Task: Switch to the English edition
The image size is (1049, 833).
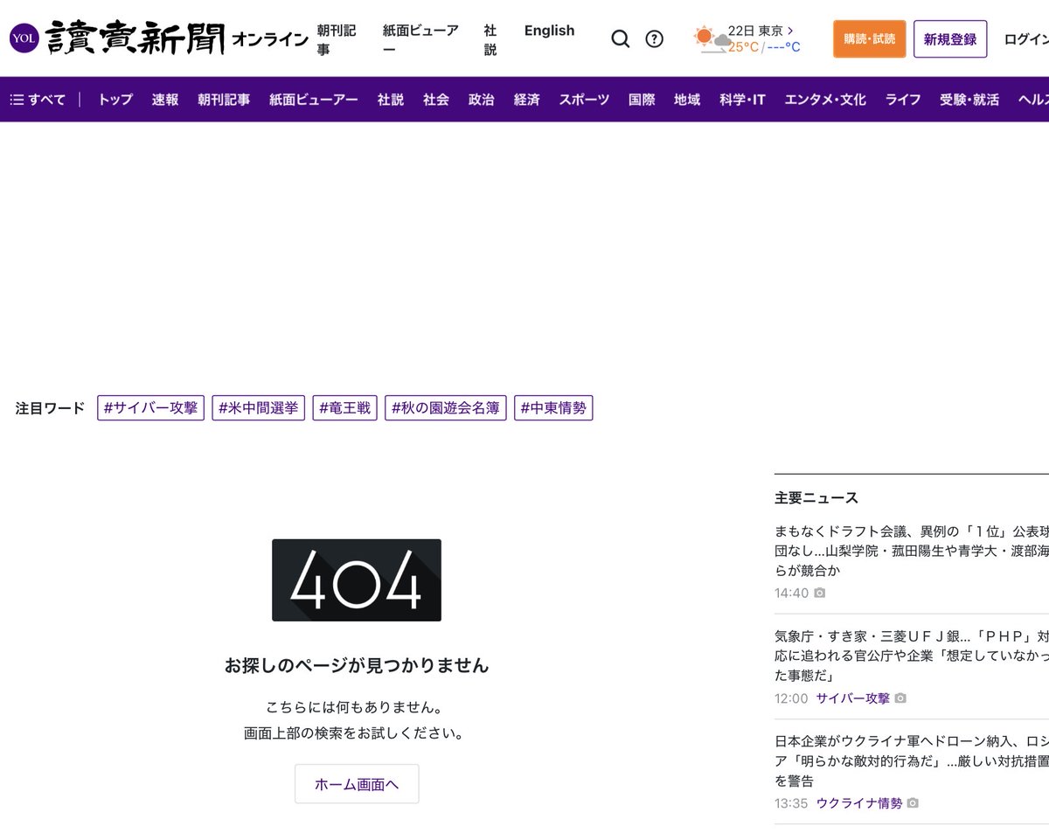Action: pos(549,31)
